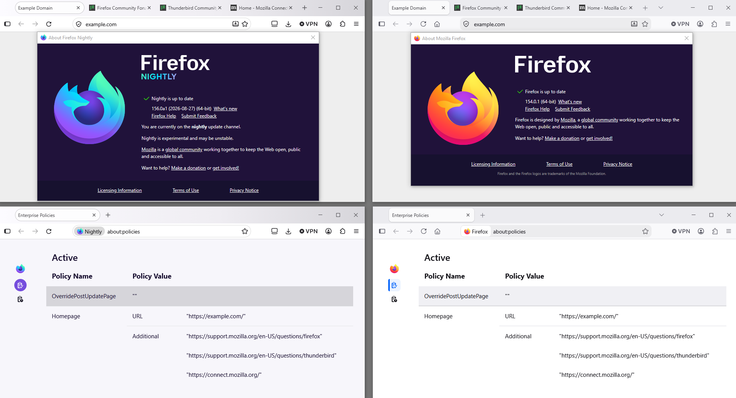The image size is (736, 398).
Task: Open Submit Feedback link in About Firefox Nightly dialog
Action: tap(199, 116)
